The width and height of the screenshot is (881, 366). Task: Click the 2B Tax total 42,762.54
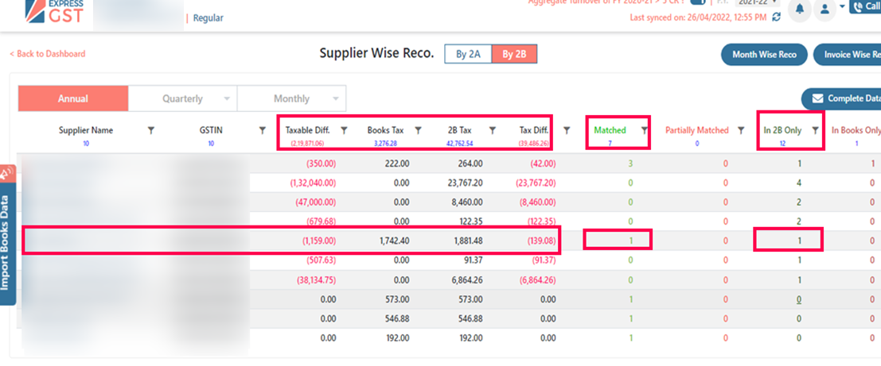460,144
